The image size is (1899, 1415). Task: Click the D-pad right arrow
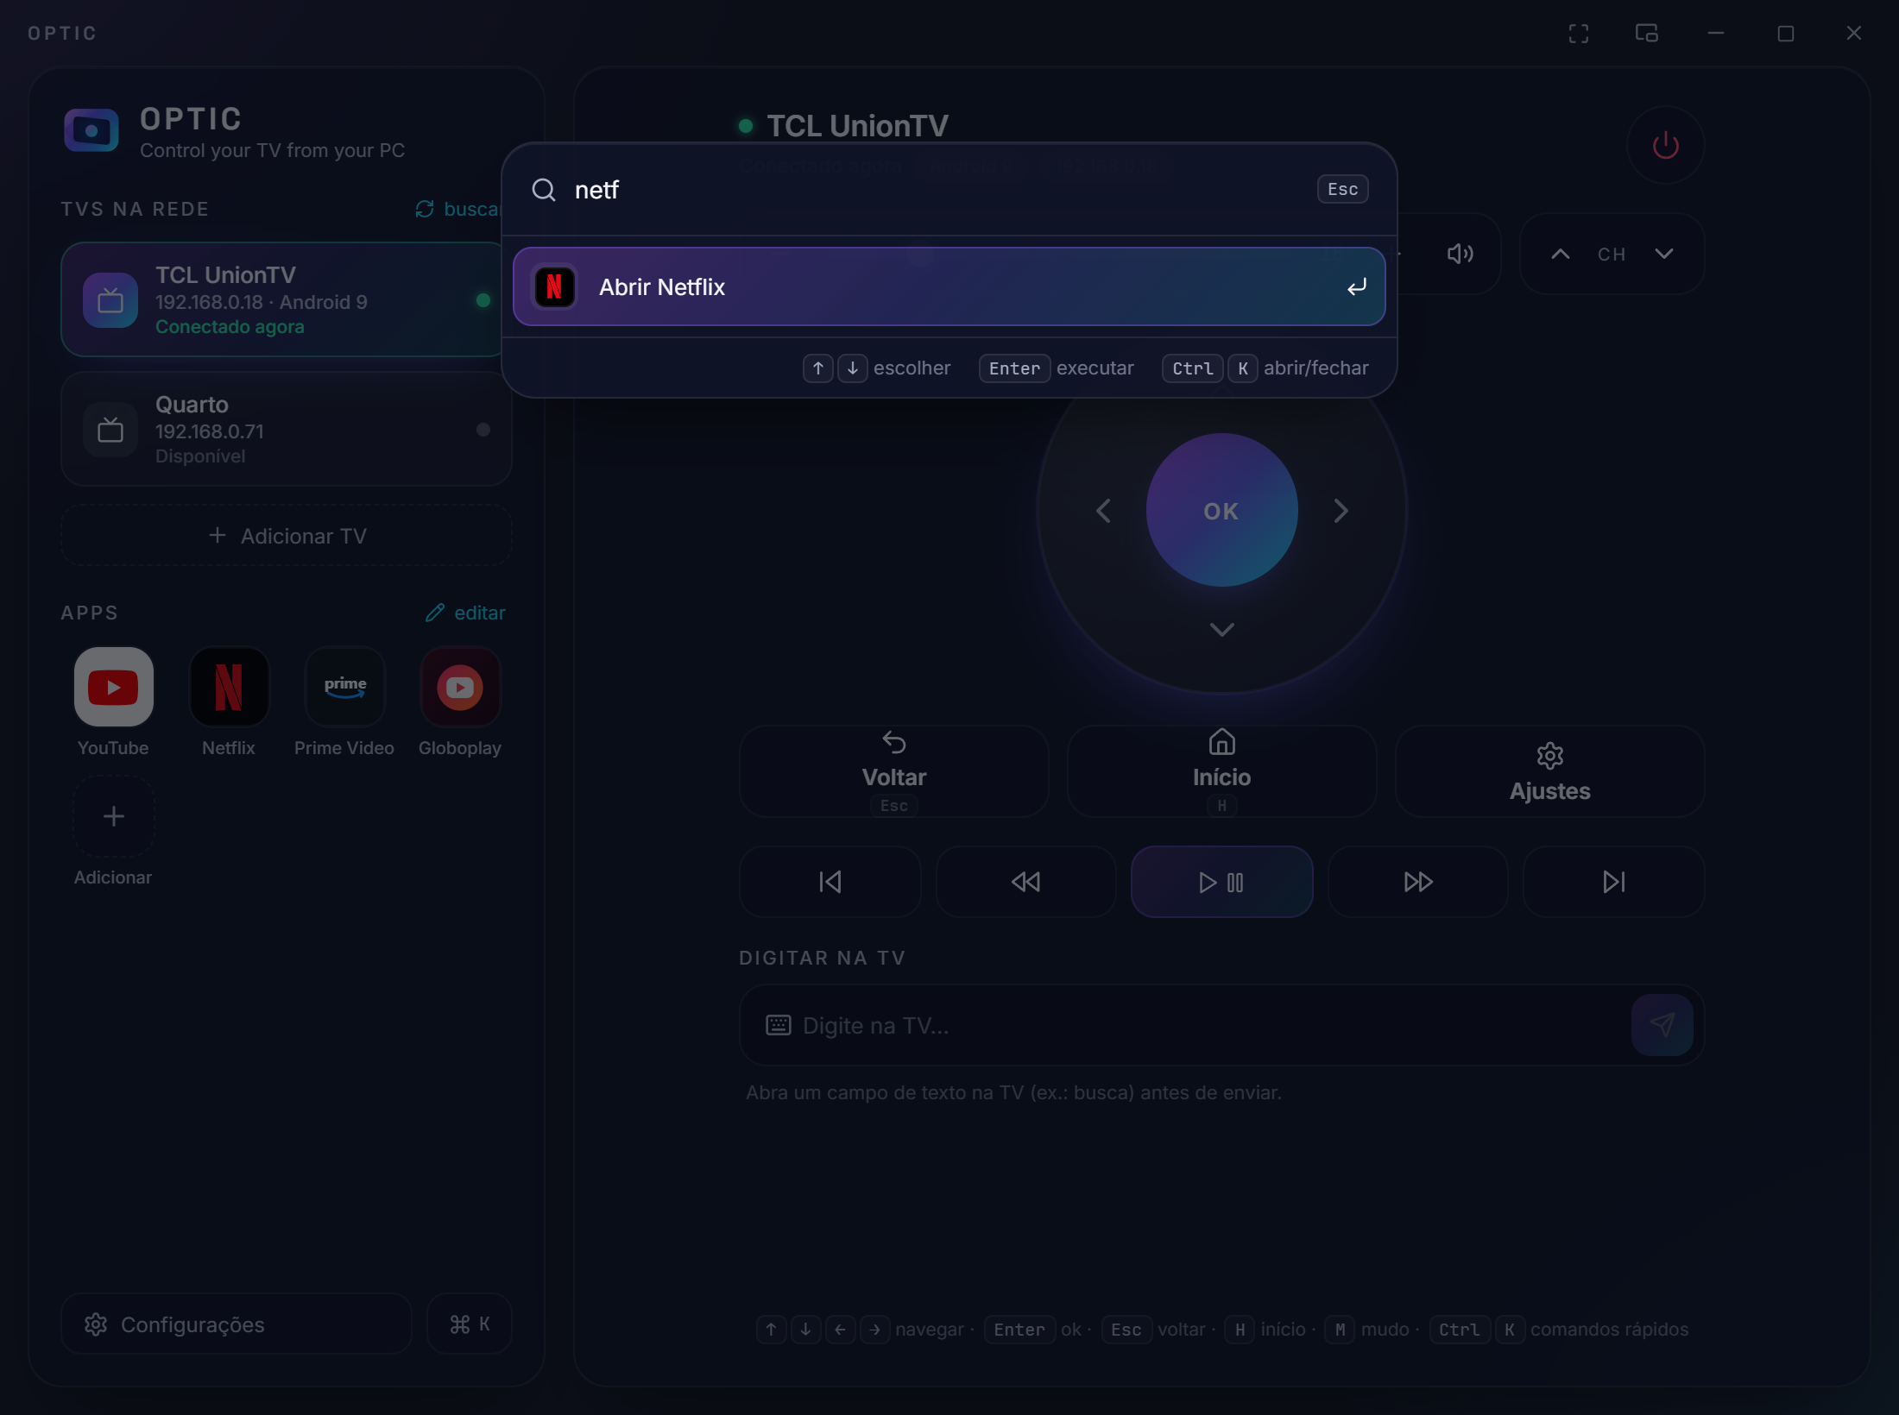pyautogui.click(x=1340, y=511)
